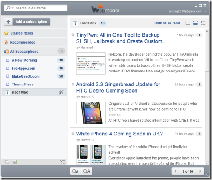Viewport: 212px width, 180px height.
Task: Open the search scope dropdown arrow
Action: (x=13, y=8)
